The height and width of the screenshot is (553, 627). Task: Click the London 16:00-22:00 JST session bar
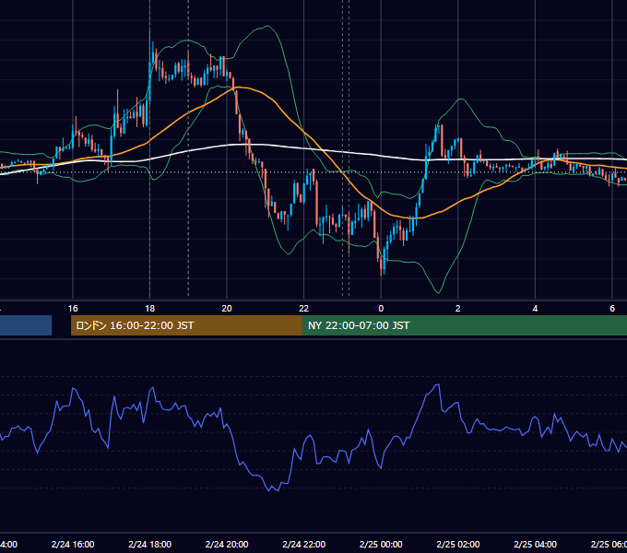pos(186,325)
